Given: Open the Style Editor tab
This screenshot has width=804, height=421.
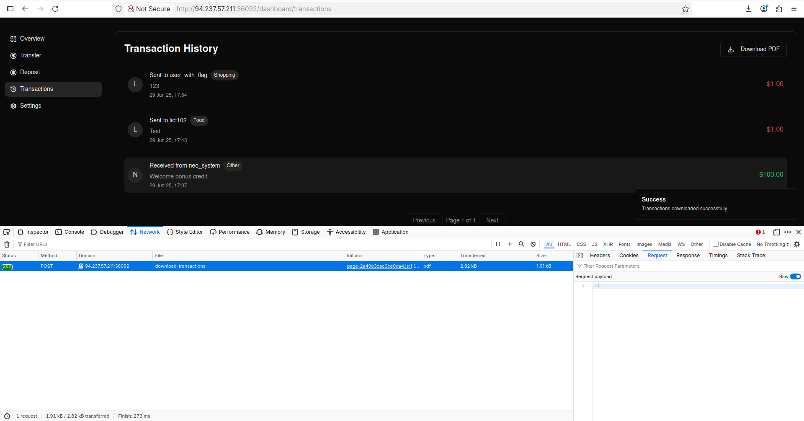Looking at the screenshot, I should tap(185, 232).
